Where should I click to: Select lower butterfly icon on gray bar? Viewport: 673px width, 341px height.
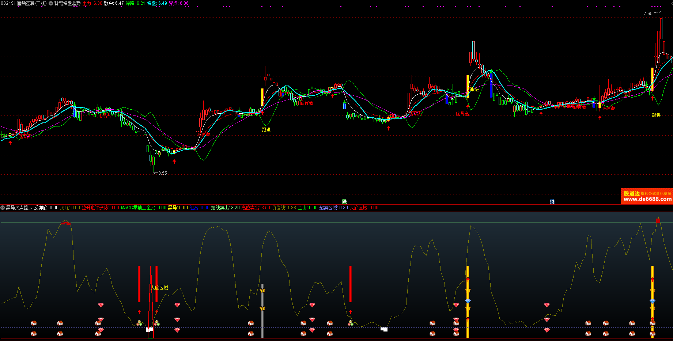click(x=262, y=308)
